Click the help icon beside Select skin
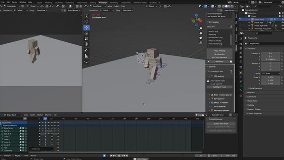This screenshot has height=160, width=284. tap(231, 27)
